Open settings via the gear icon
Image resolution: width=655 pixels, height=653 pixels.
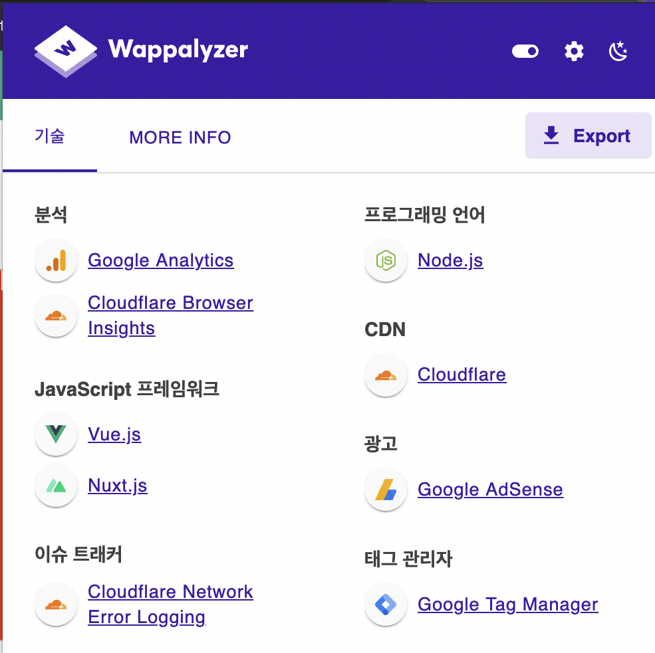(574, 51)
